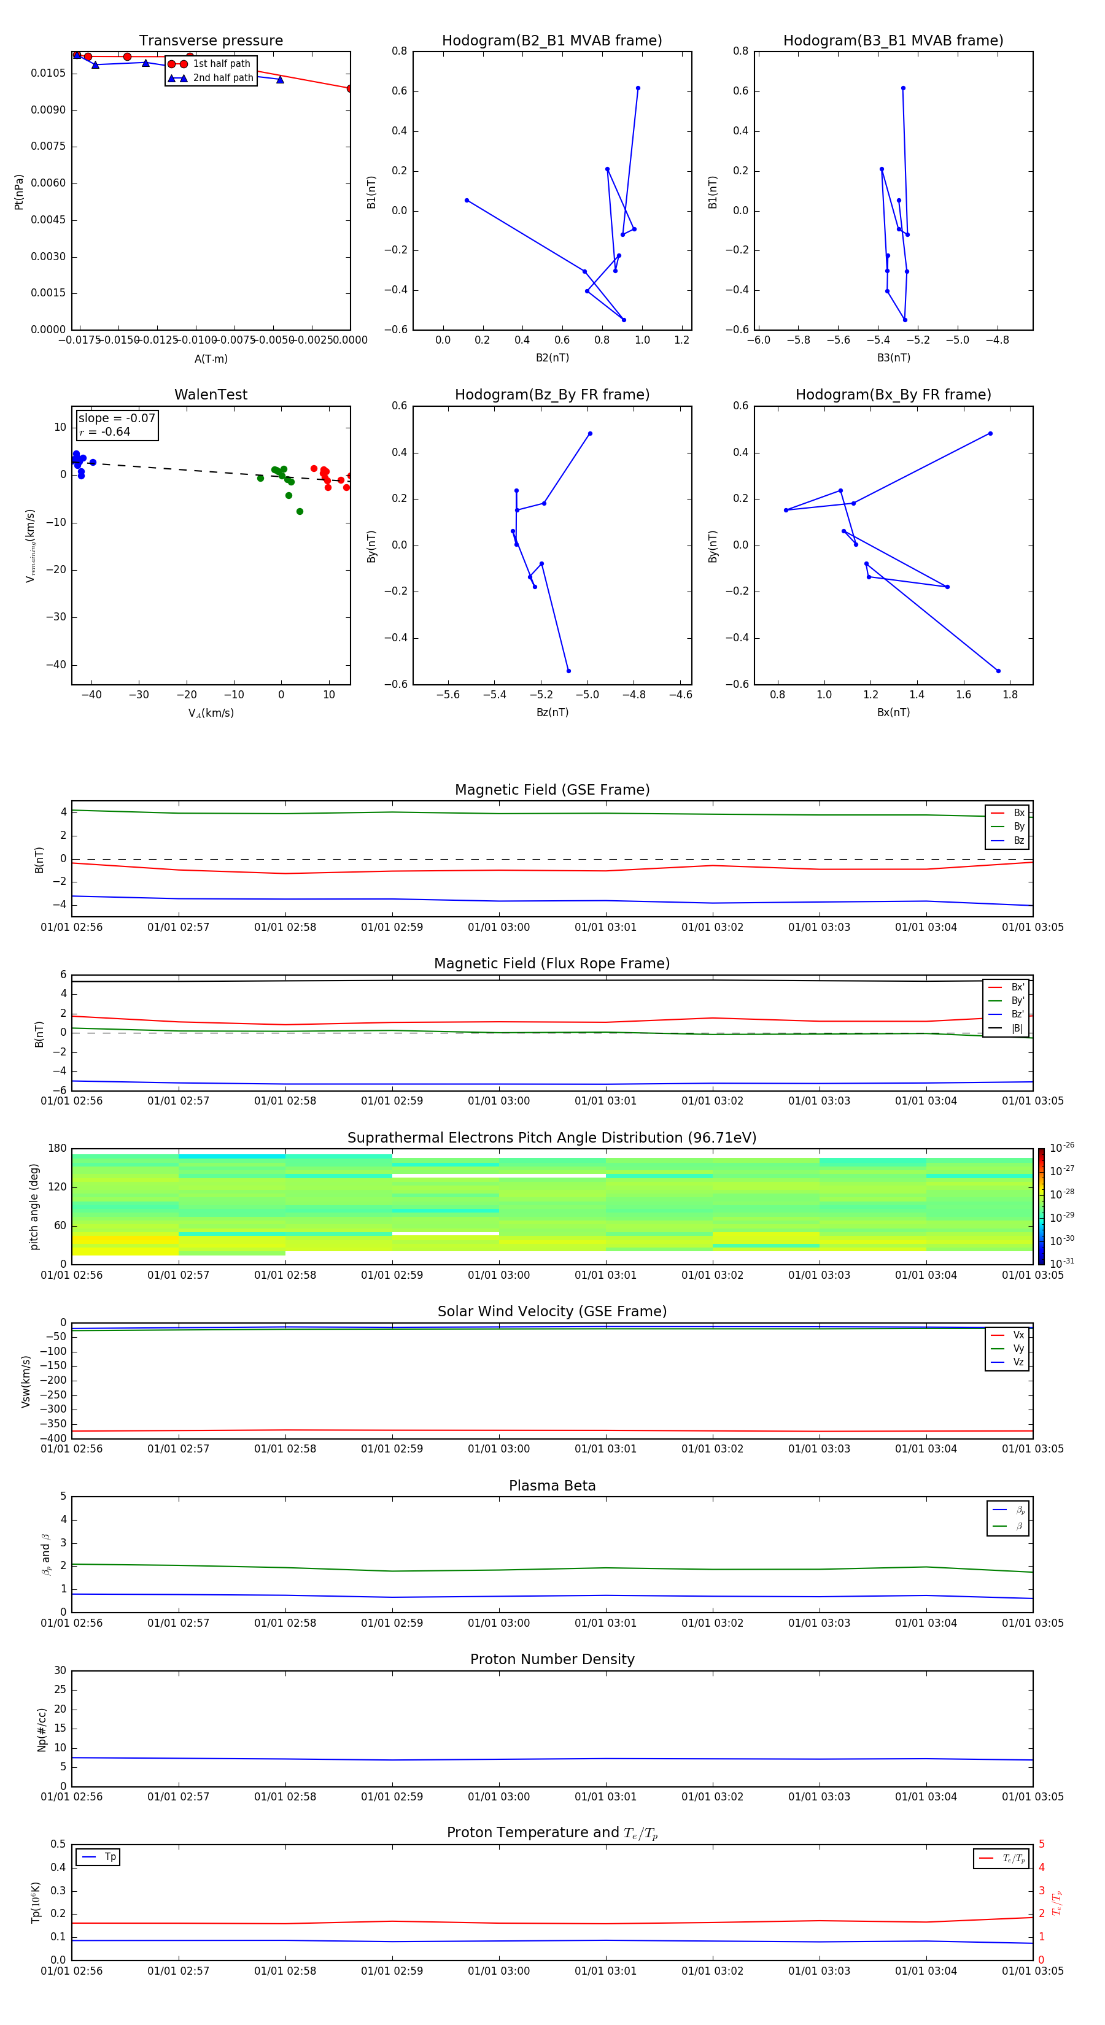Click the Vx legend entry in Solar Wind Velocity
Viewport: 1105px width, 2025px height.
(x=1007, y=1335)
